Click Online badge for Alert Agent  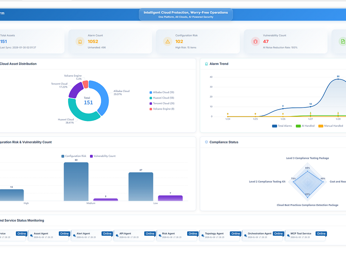click(107, 234)
